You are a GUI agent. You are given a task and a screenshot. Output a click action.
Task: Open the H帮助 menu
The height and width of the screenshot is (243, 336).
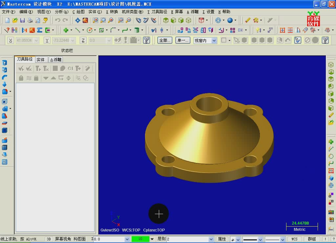(224, 12)
